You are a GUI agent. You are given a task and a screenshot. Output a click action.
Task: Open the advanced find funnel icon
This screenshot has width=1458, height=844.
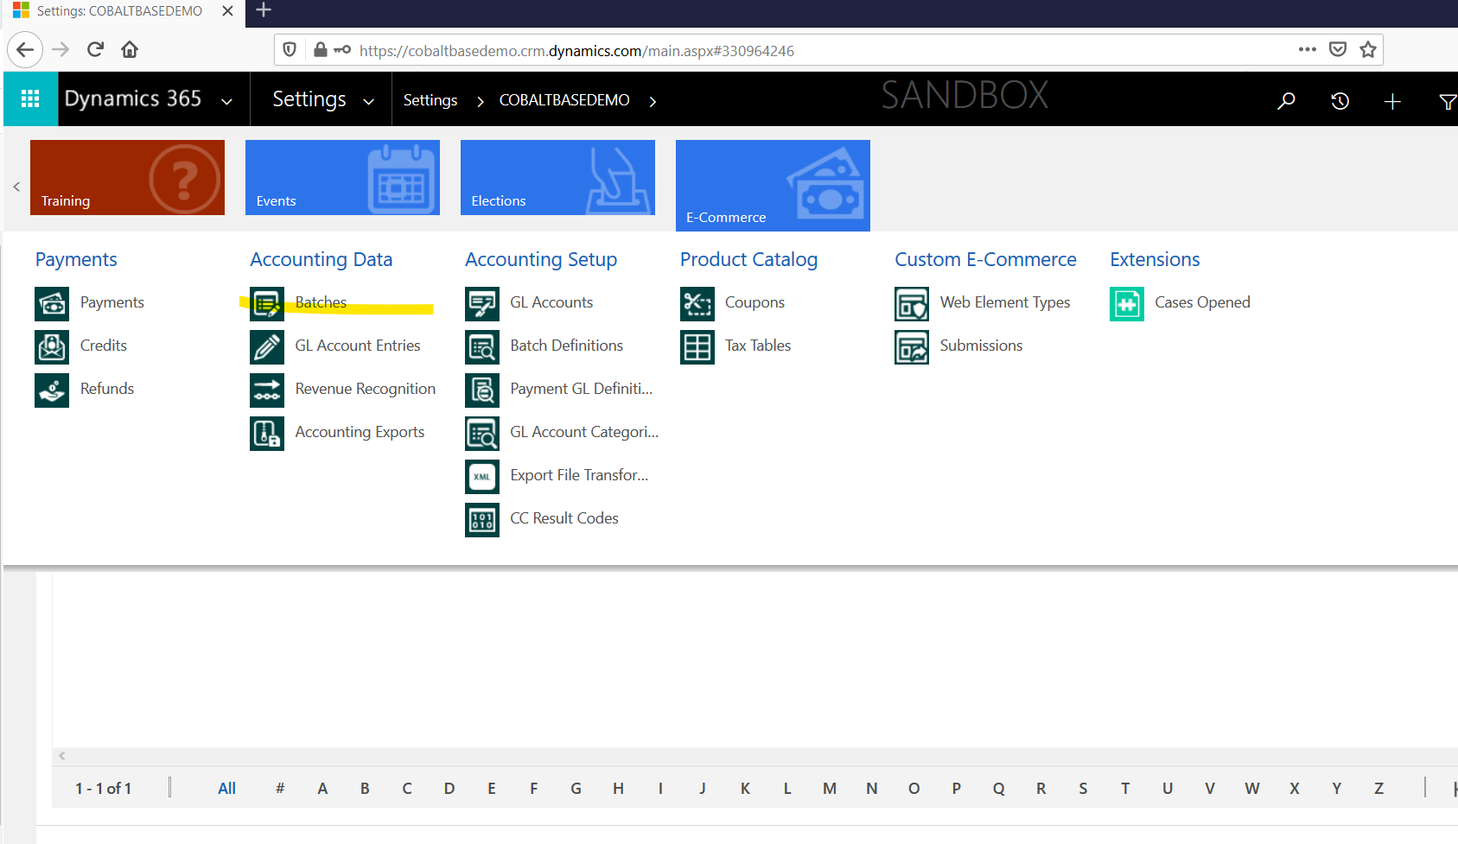(1448, 102)
